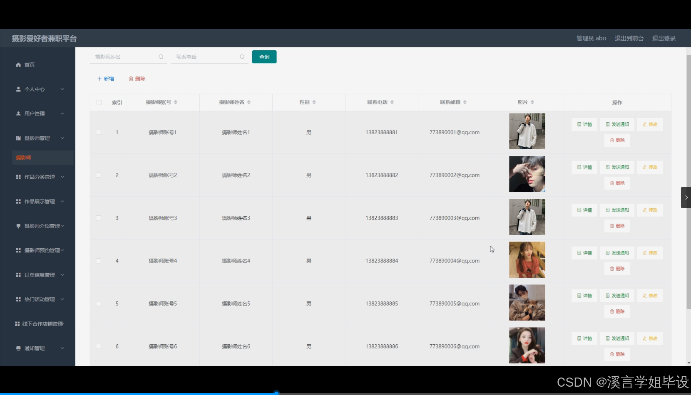The width and height of the screenshot is (691, 395).
Task: Check the checkbox for row 4
Action: [x=99, y=261]
